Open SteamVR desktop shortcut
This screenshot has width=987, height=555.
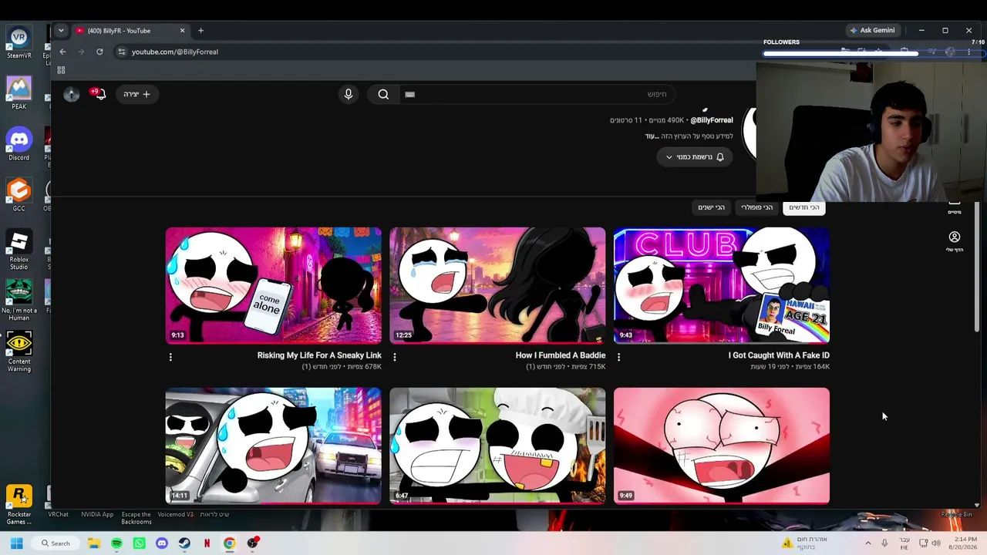19,43
